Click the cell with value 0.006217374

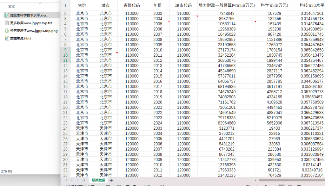tap(309, 128)
